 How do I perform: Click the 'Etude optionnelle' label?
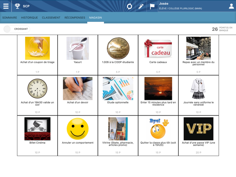(118, 103)
